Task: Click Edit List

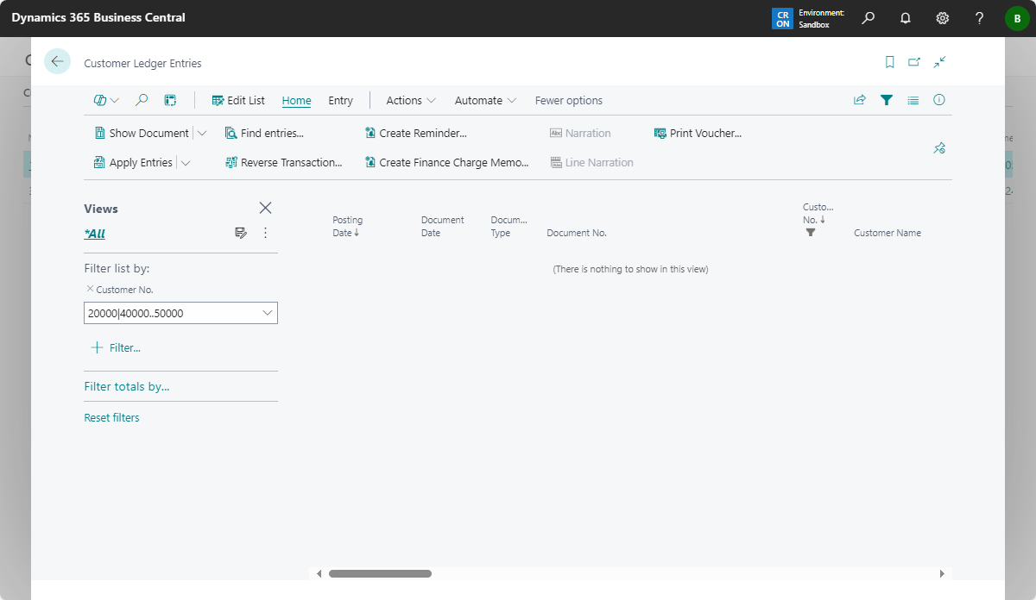Action: point(238,100)
